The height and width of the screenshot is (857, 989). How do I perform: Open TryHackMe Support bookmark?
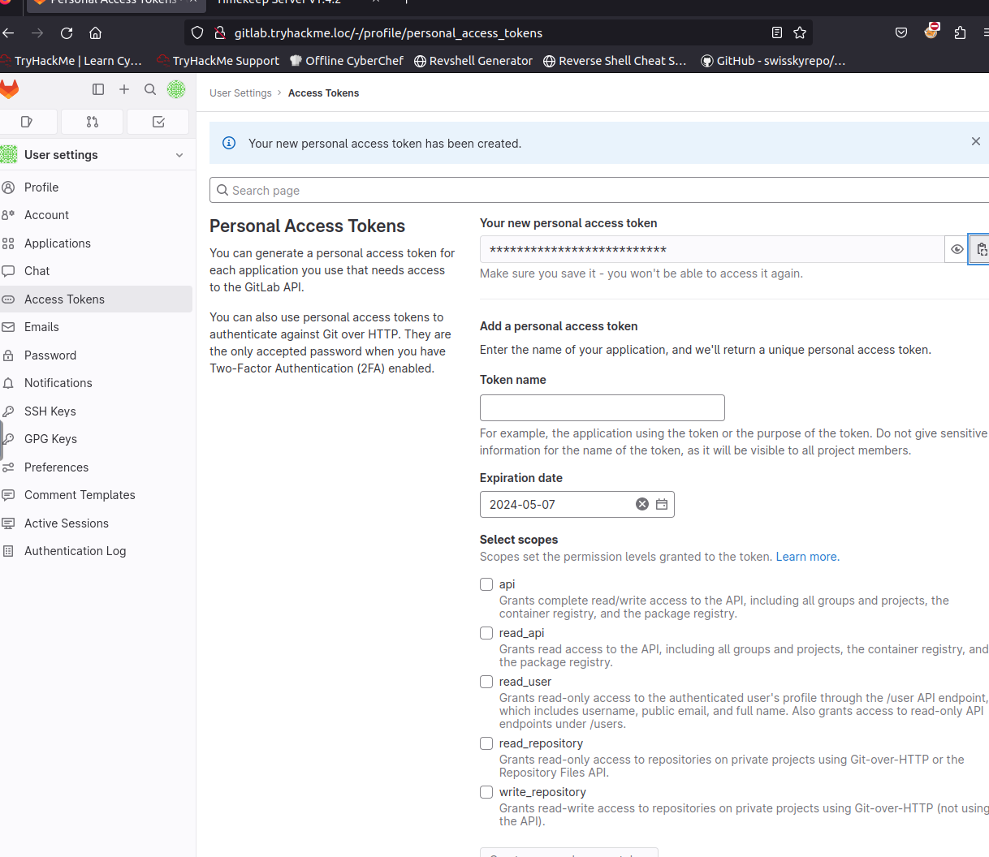pos(218,61)
